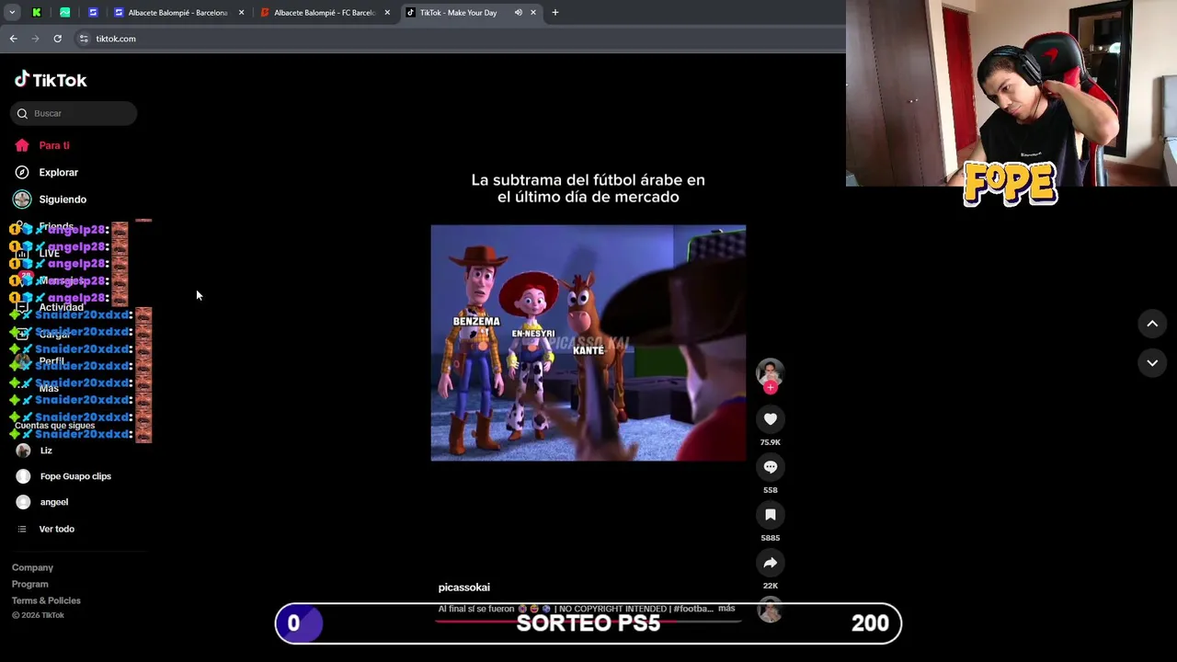This screenshot has height=662, width=1177.
Task: Click the 'Cuentas que sigues' heading
Action: 54,426
